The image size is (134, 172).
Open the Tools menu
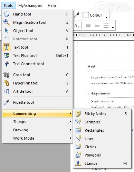[x=9, y=6]
